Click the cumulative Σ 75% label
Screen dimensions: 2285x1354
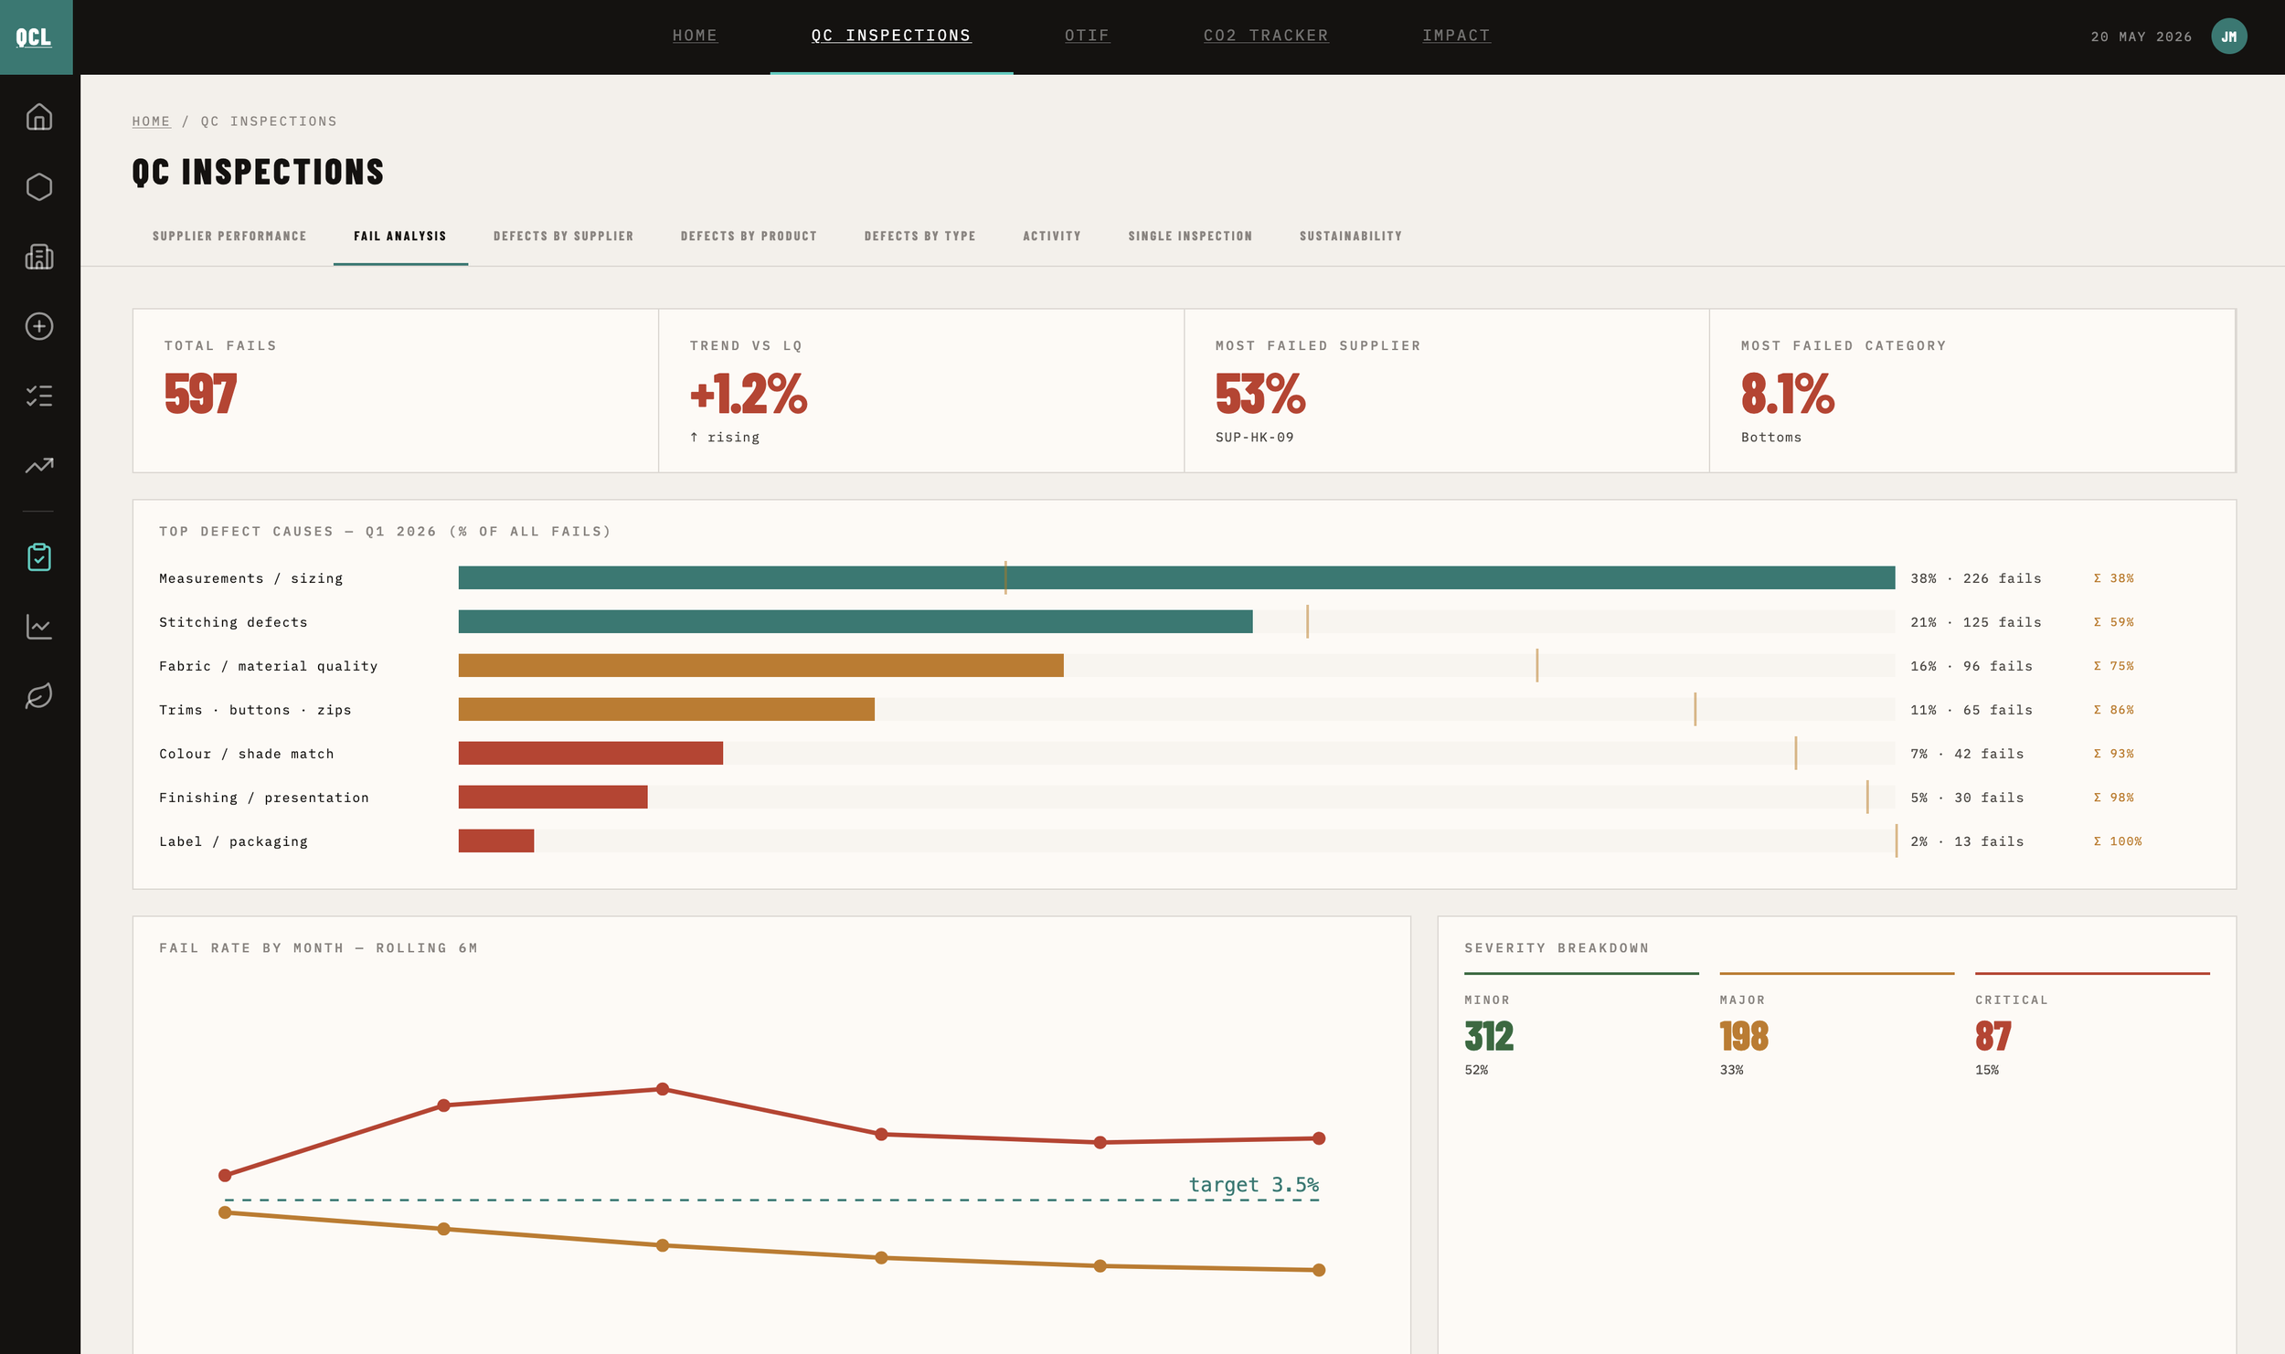pos(2113,666)
